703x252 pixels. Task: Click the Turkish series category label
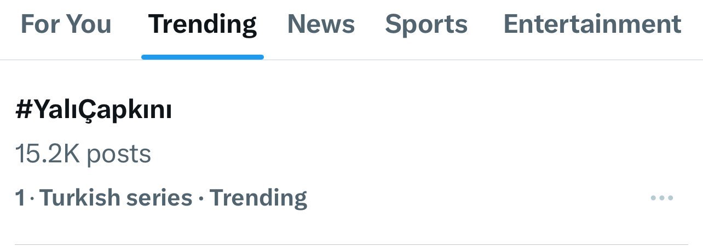pos(116,197)
